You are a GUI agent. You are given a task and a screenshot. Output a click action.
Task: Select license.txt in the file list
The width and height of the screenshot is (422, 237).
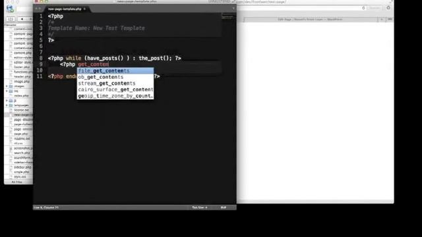coord(21,110)
